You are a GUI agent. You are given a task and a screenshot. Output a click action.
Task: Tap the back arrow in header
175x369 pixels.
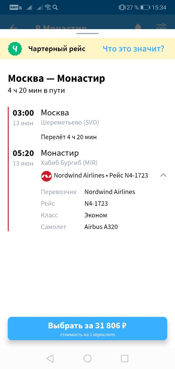click(14, 27)
